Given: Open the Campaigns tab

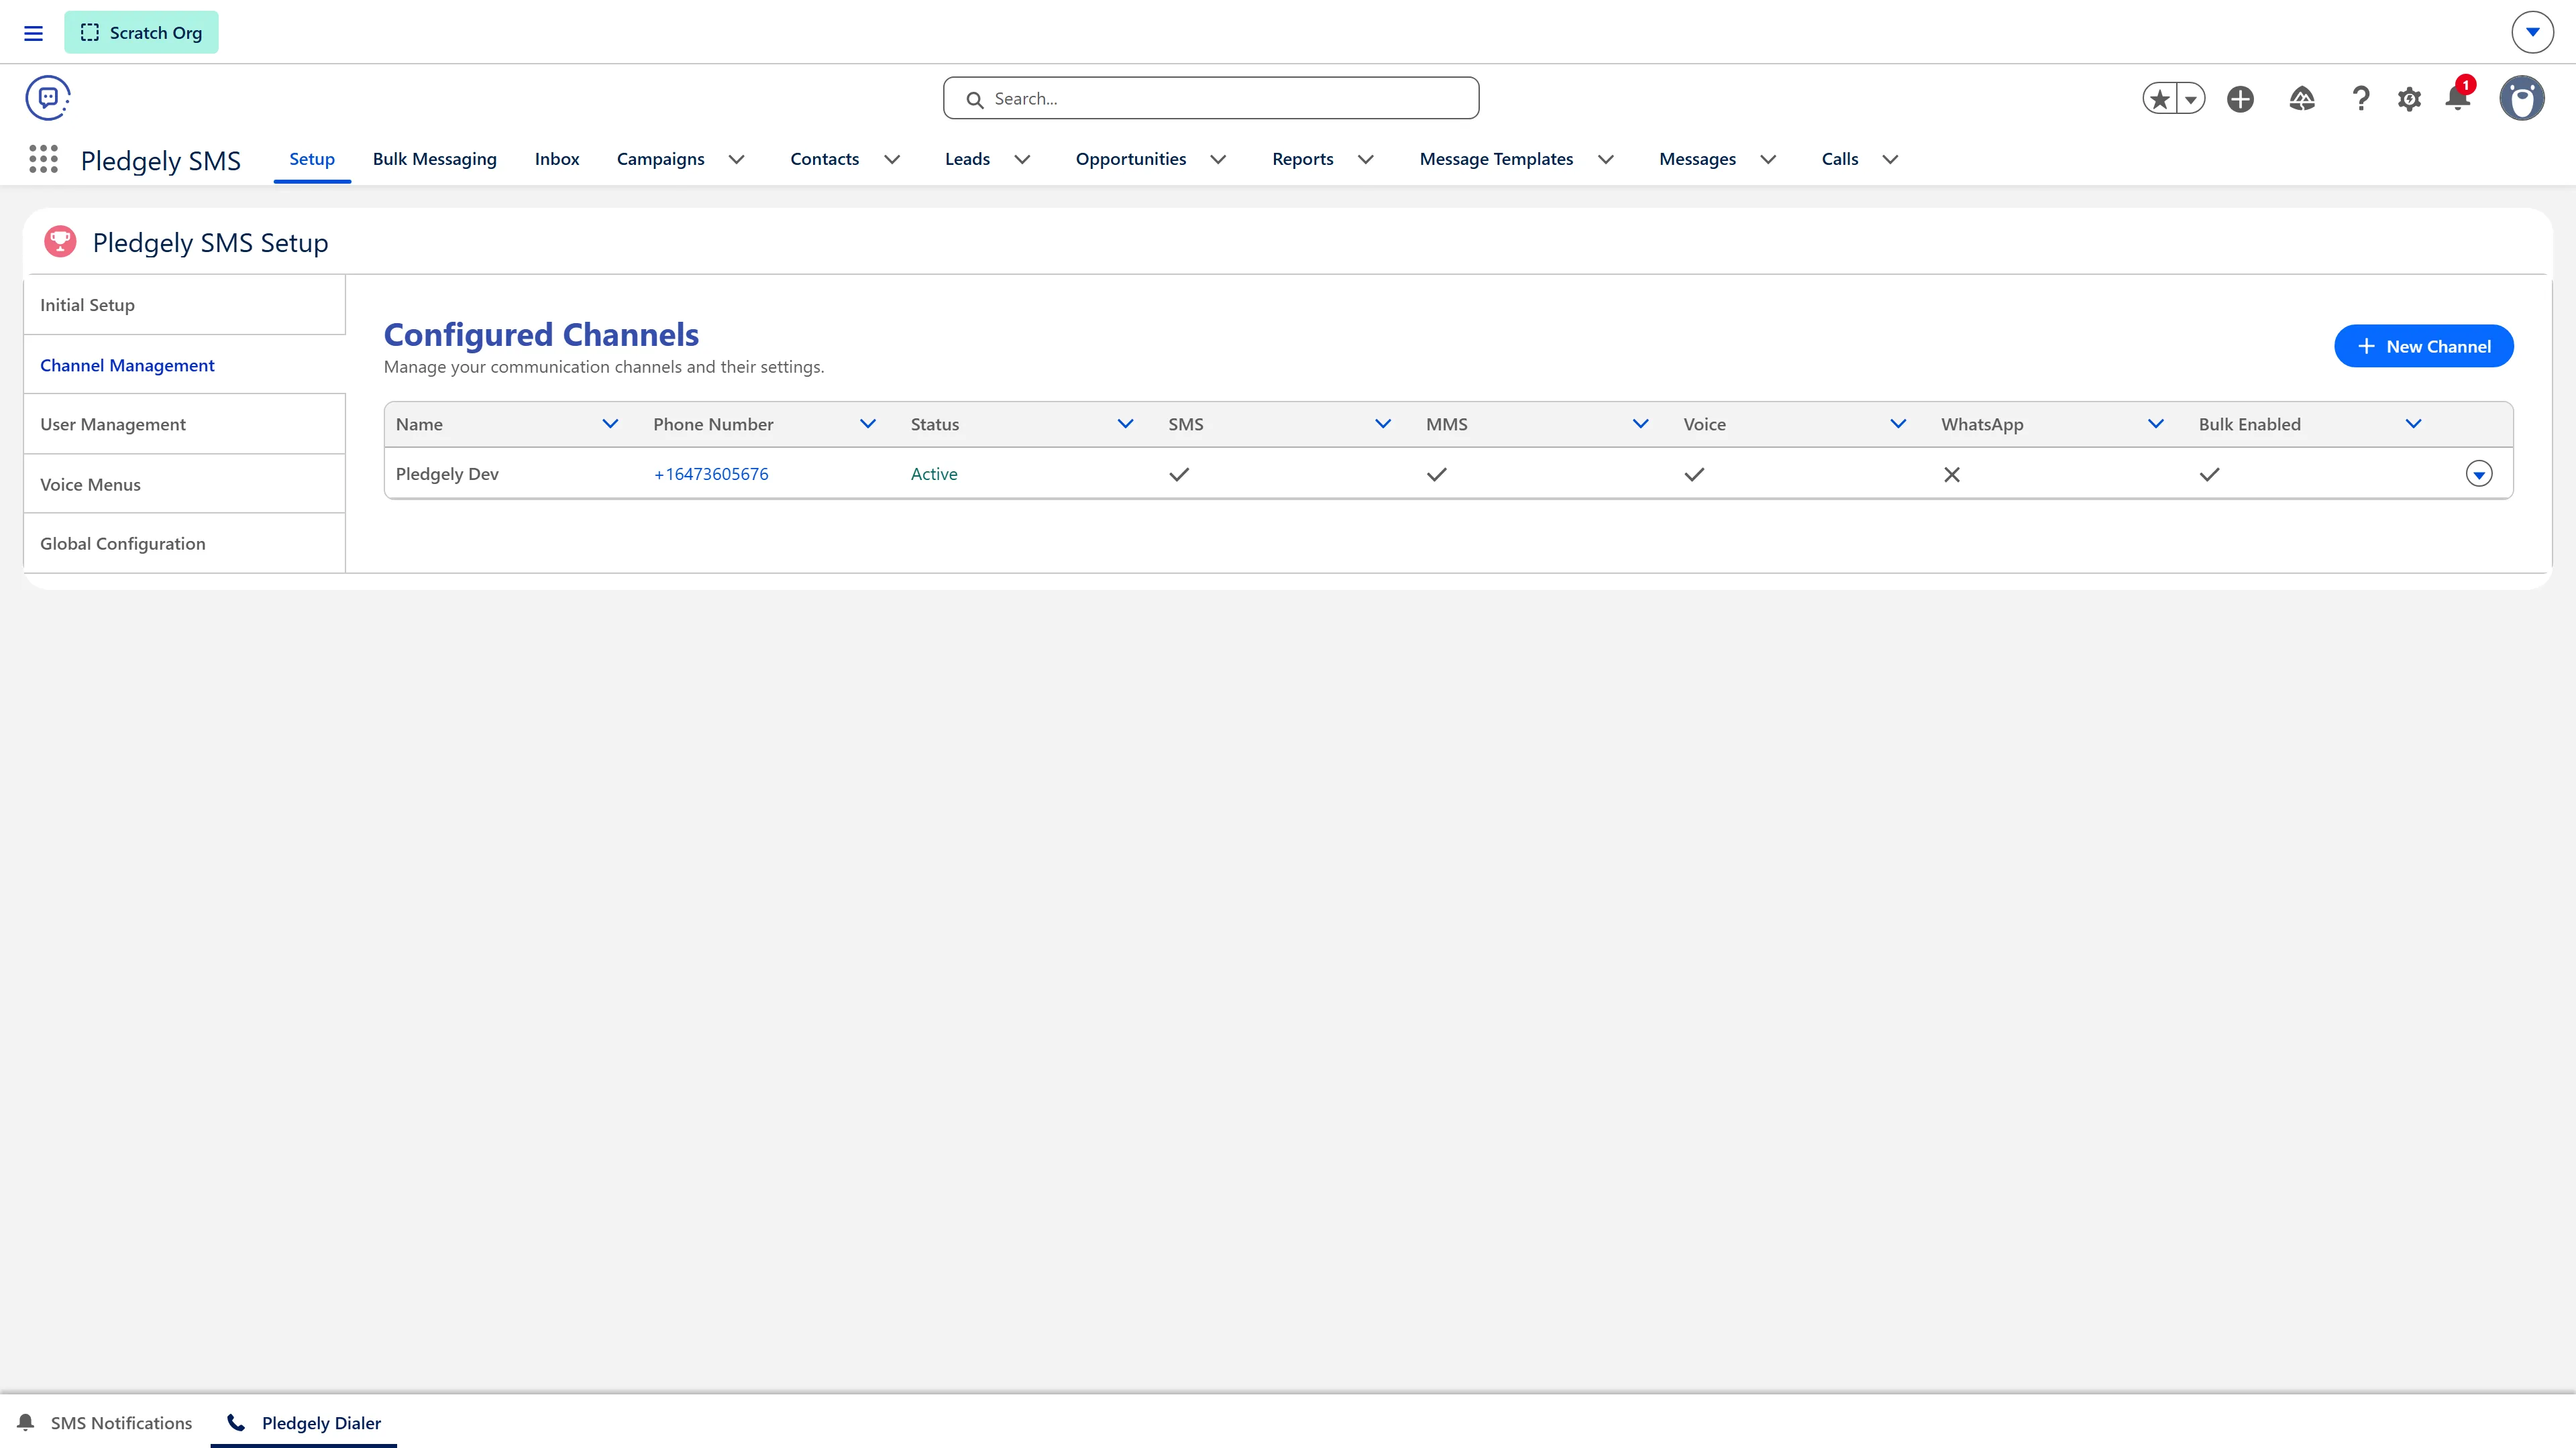Looking at the screenshot, I should pos(660,159).
